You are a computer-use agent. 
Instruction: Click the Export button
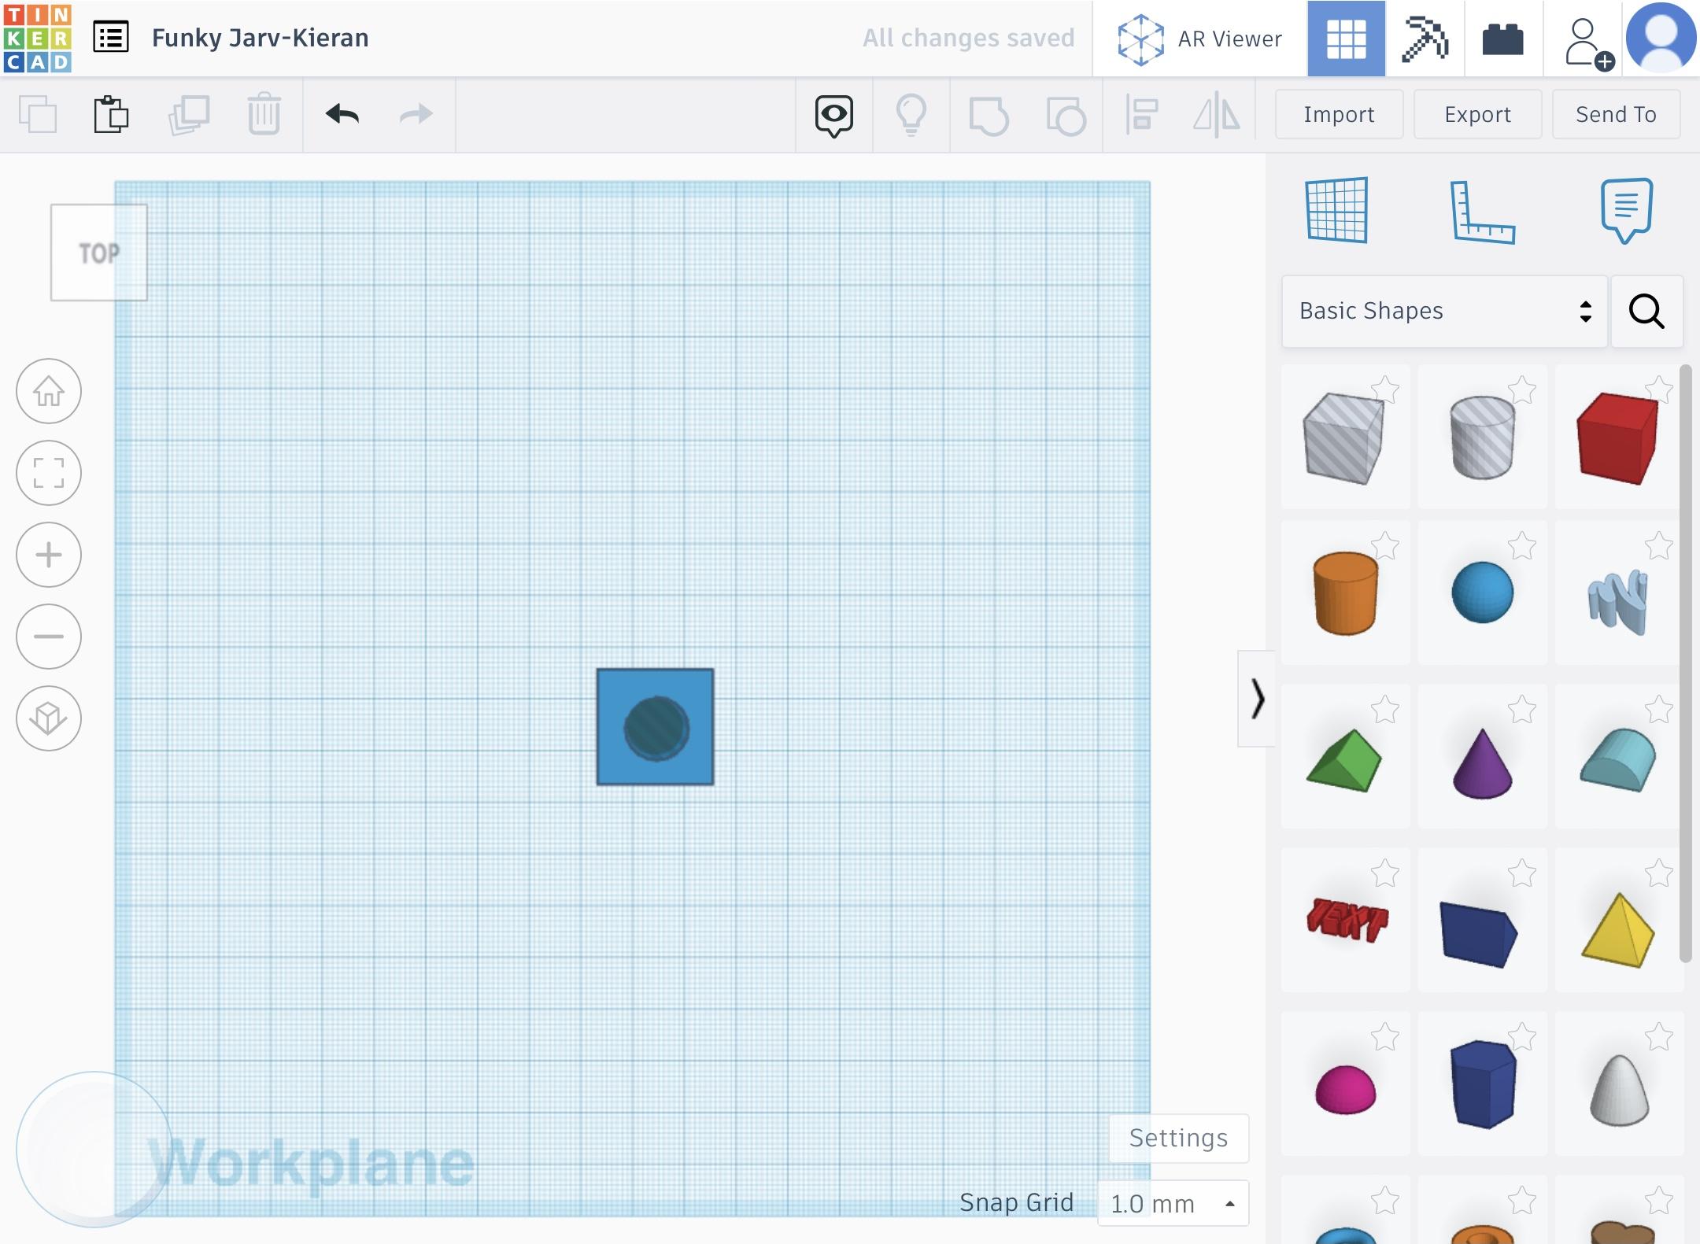click(x=1477, y=115)
